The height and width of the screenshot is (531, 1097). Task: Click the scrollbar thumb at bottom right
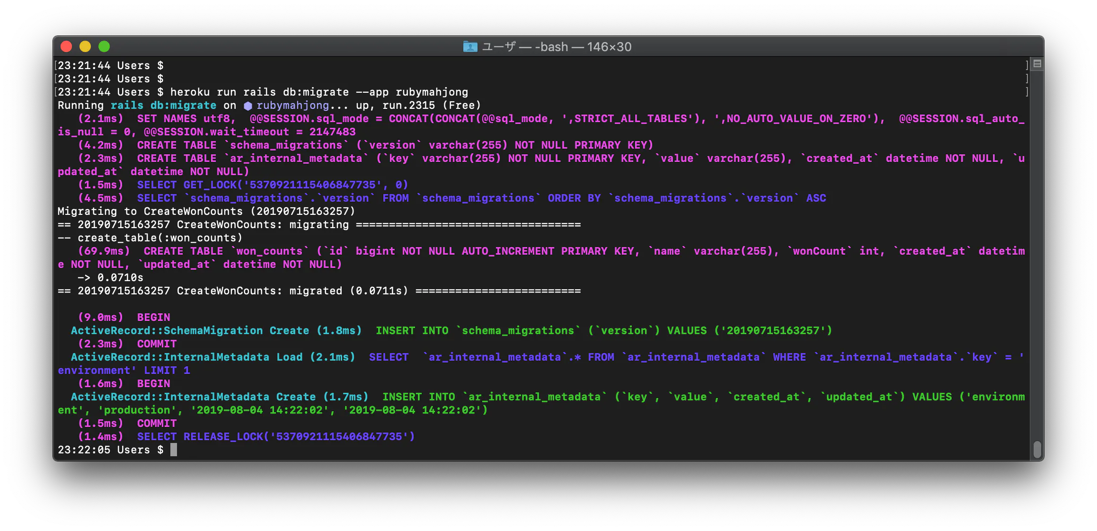pos(1037,449)
